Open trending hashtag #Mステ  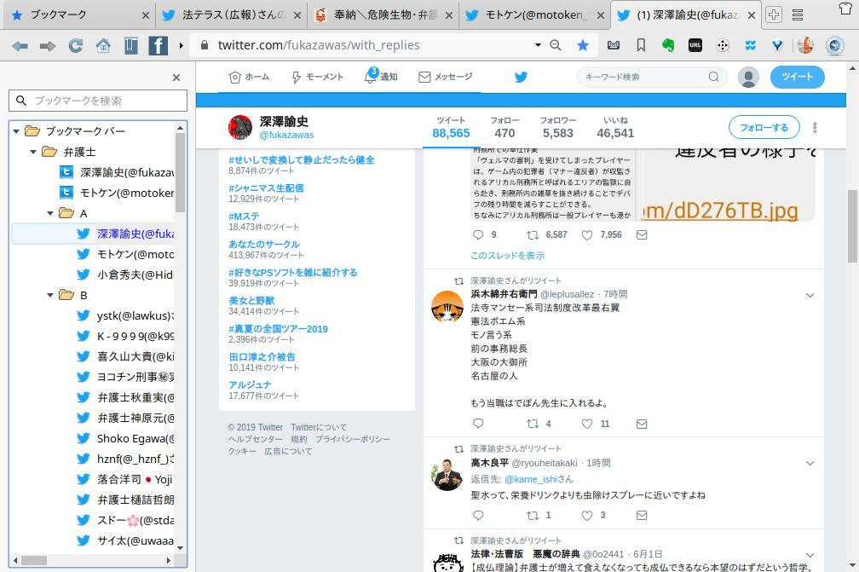244,216
